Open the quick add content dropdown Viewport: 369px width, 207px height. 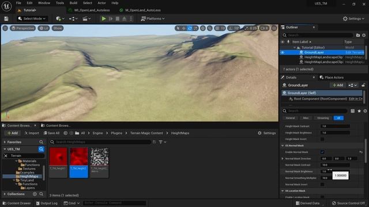click(x=60, y=18)
